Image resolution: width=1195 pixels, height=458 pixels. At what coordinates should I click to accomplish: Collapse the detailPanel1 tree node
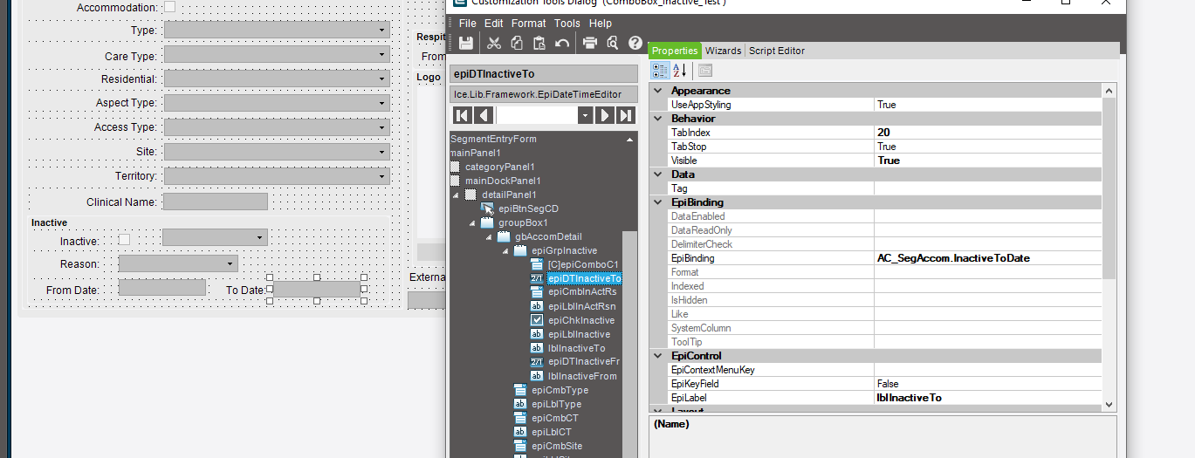pyautogui.click(x=456, y=195)
